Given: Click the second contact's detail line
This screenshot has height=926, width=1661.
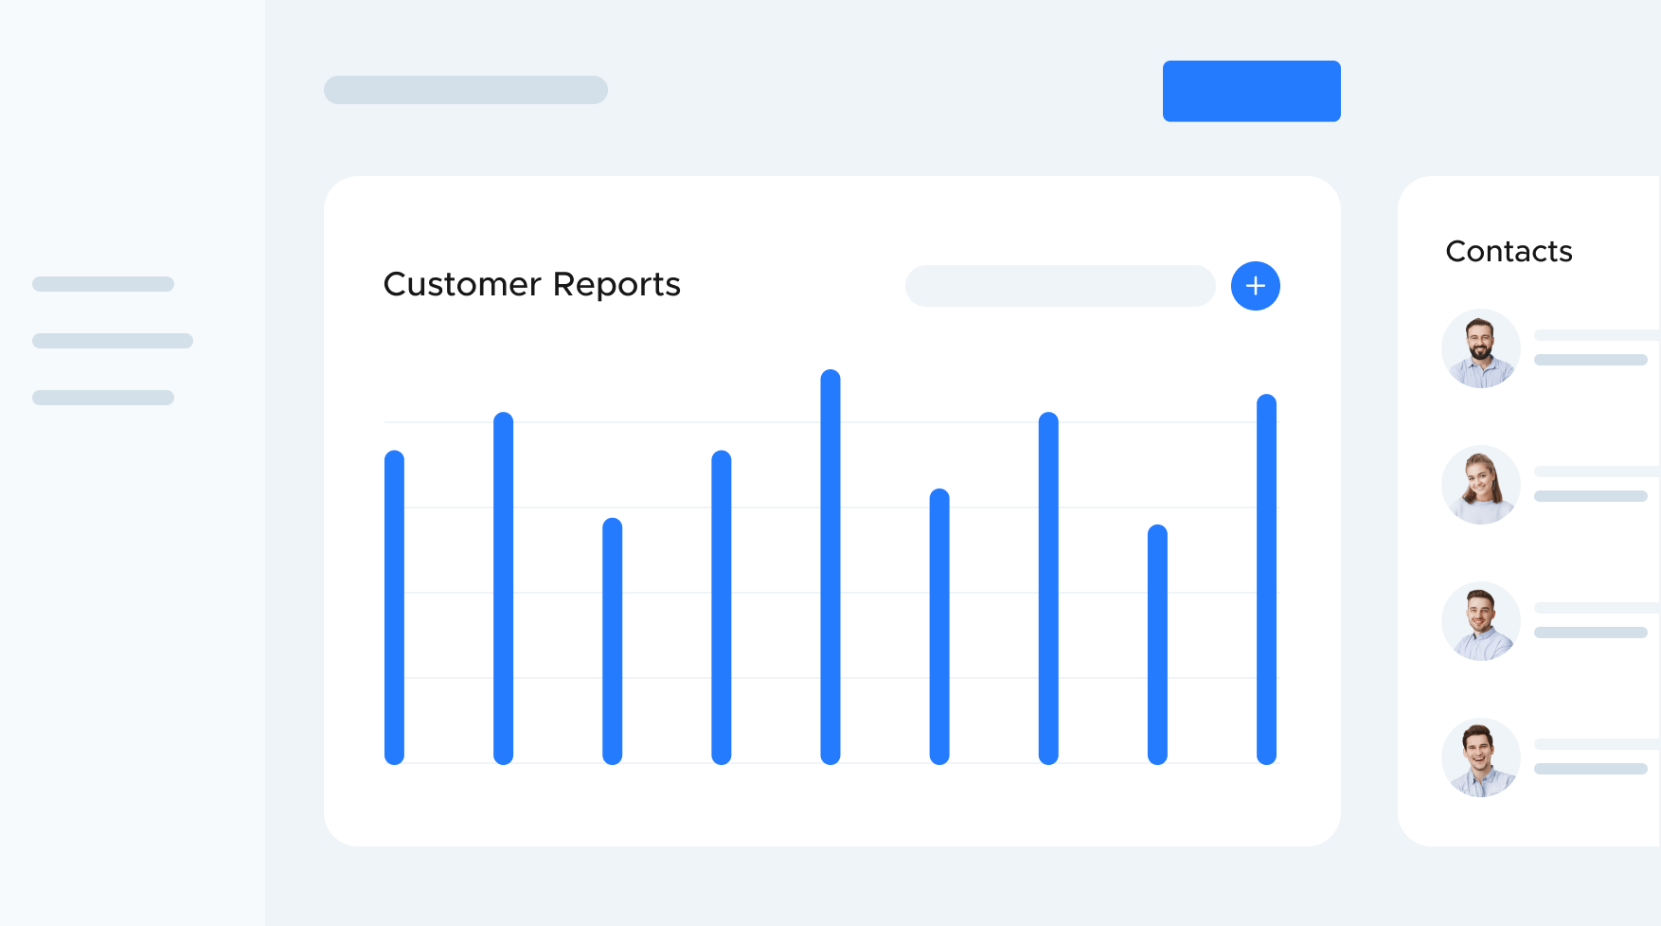Looking at the screenshot, I should coord(1591,497).
